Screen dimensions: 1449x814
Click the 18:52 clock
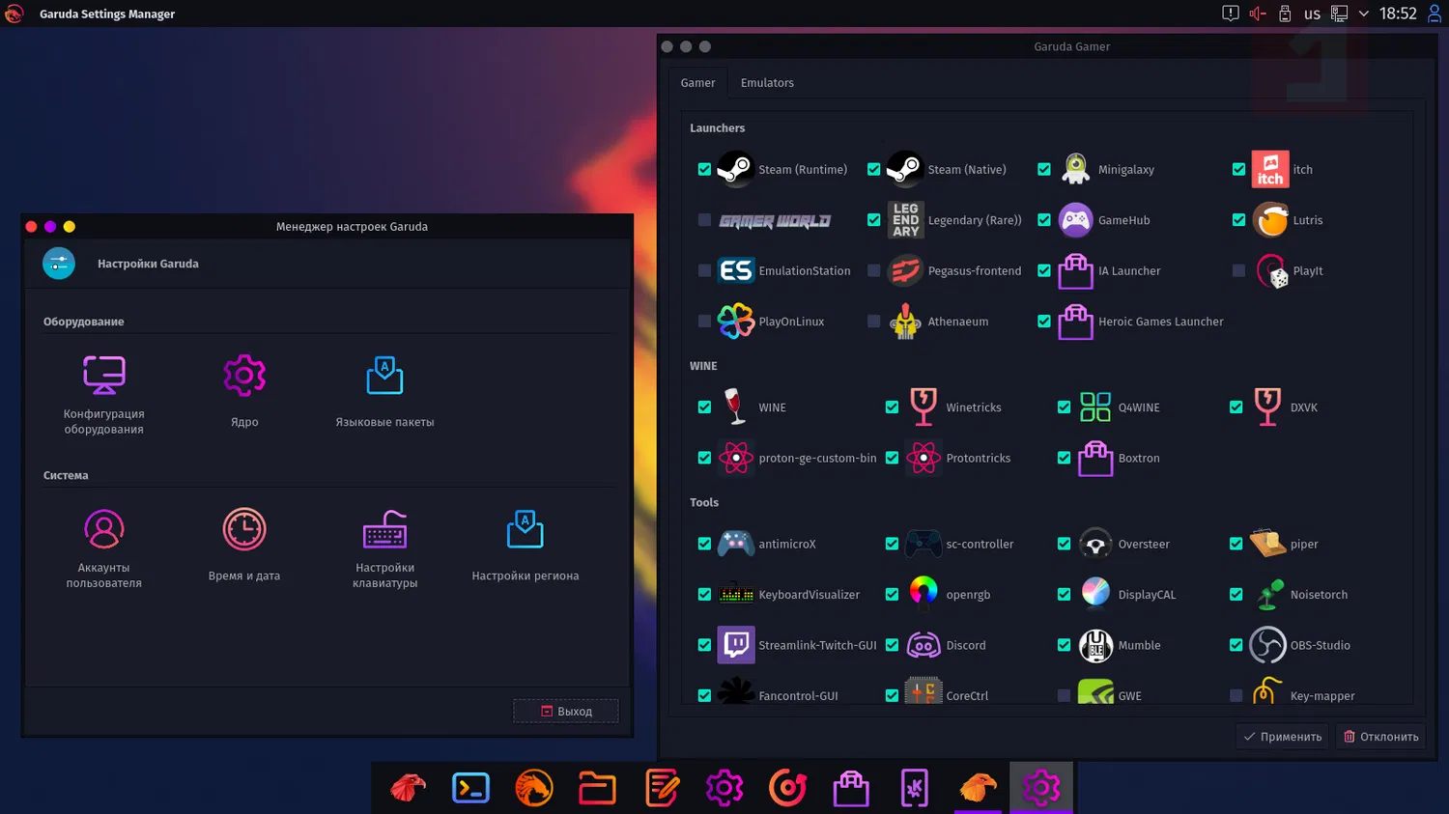[1398, 14]
